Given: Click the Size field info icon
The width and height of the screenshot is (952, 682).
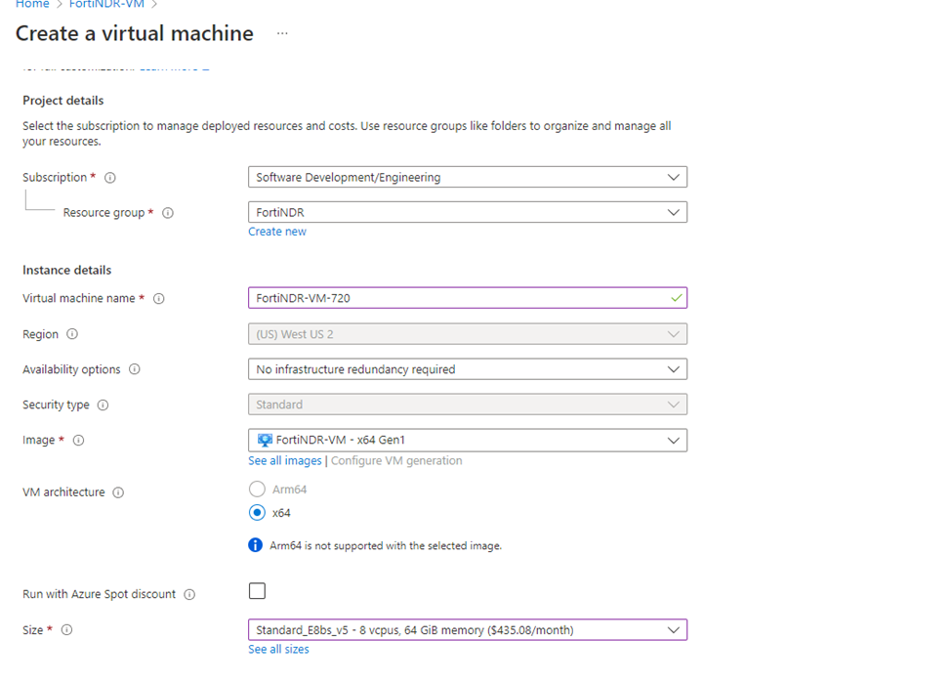Looking at the screenshot, I should (x=66, y=629).
